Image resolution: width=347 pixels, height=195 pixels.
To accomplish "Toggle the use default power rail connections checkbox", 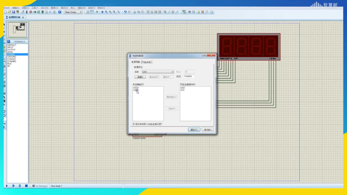I will (134, 124).
